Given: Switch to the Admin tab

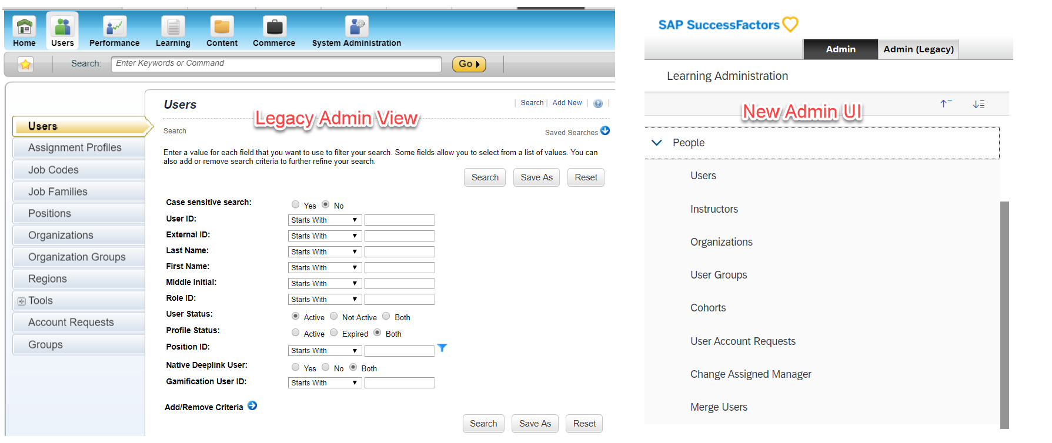Looking at the screenshot, I should click(x=840, y=49).
